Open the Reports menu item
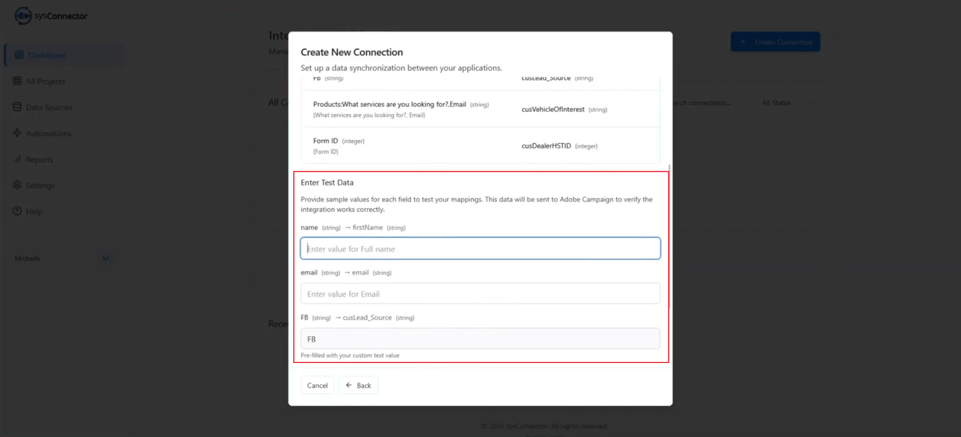 tap(39, 159)
